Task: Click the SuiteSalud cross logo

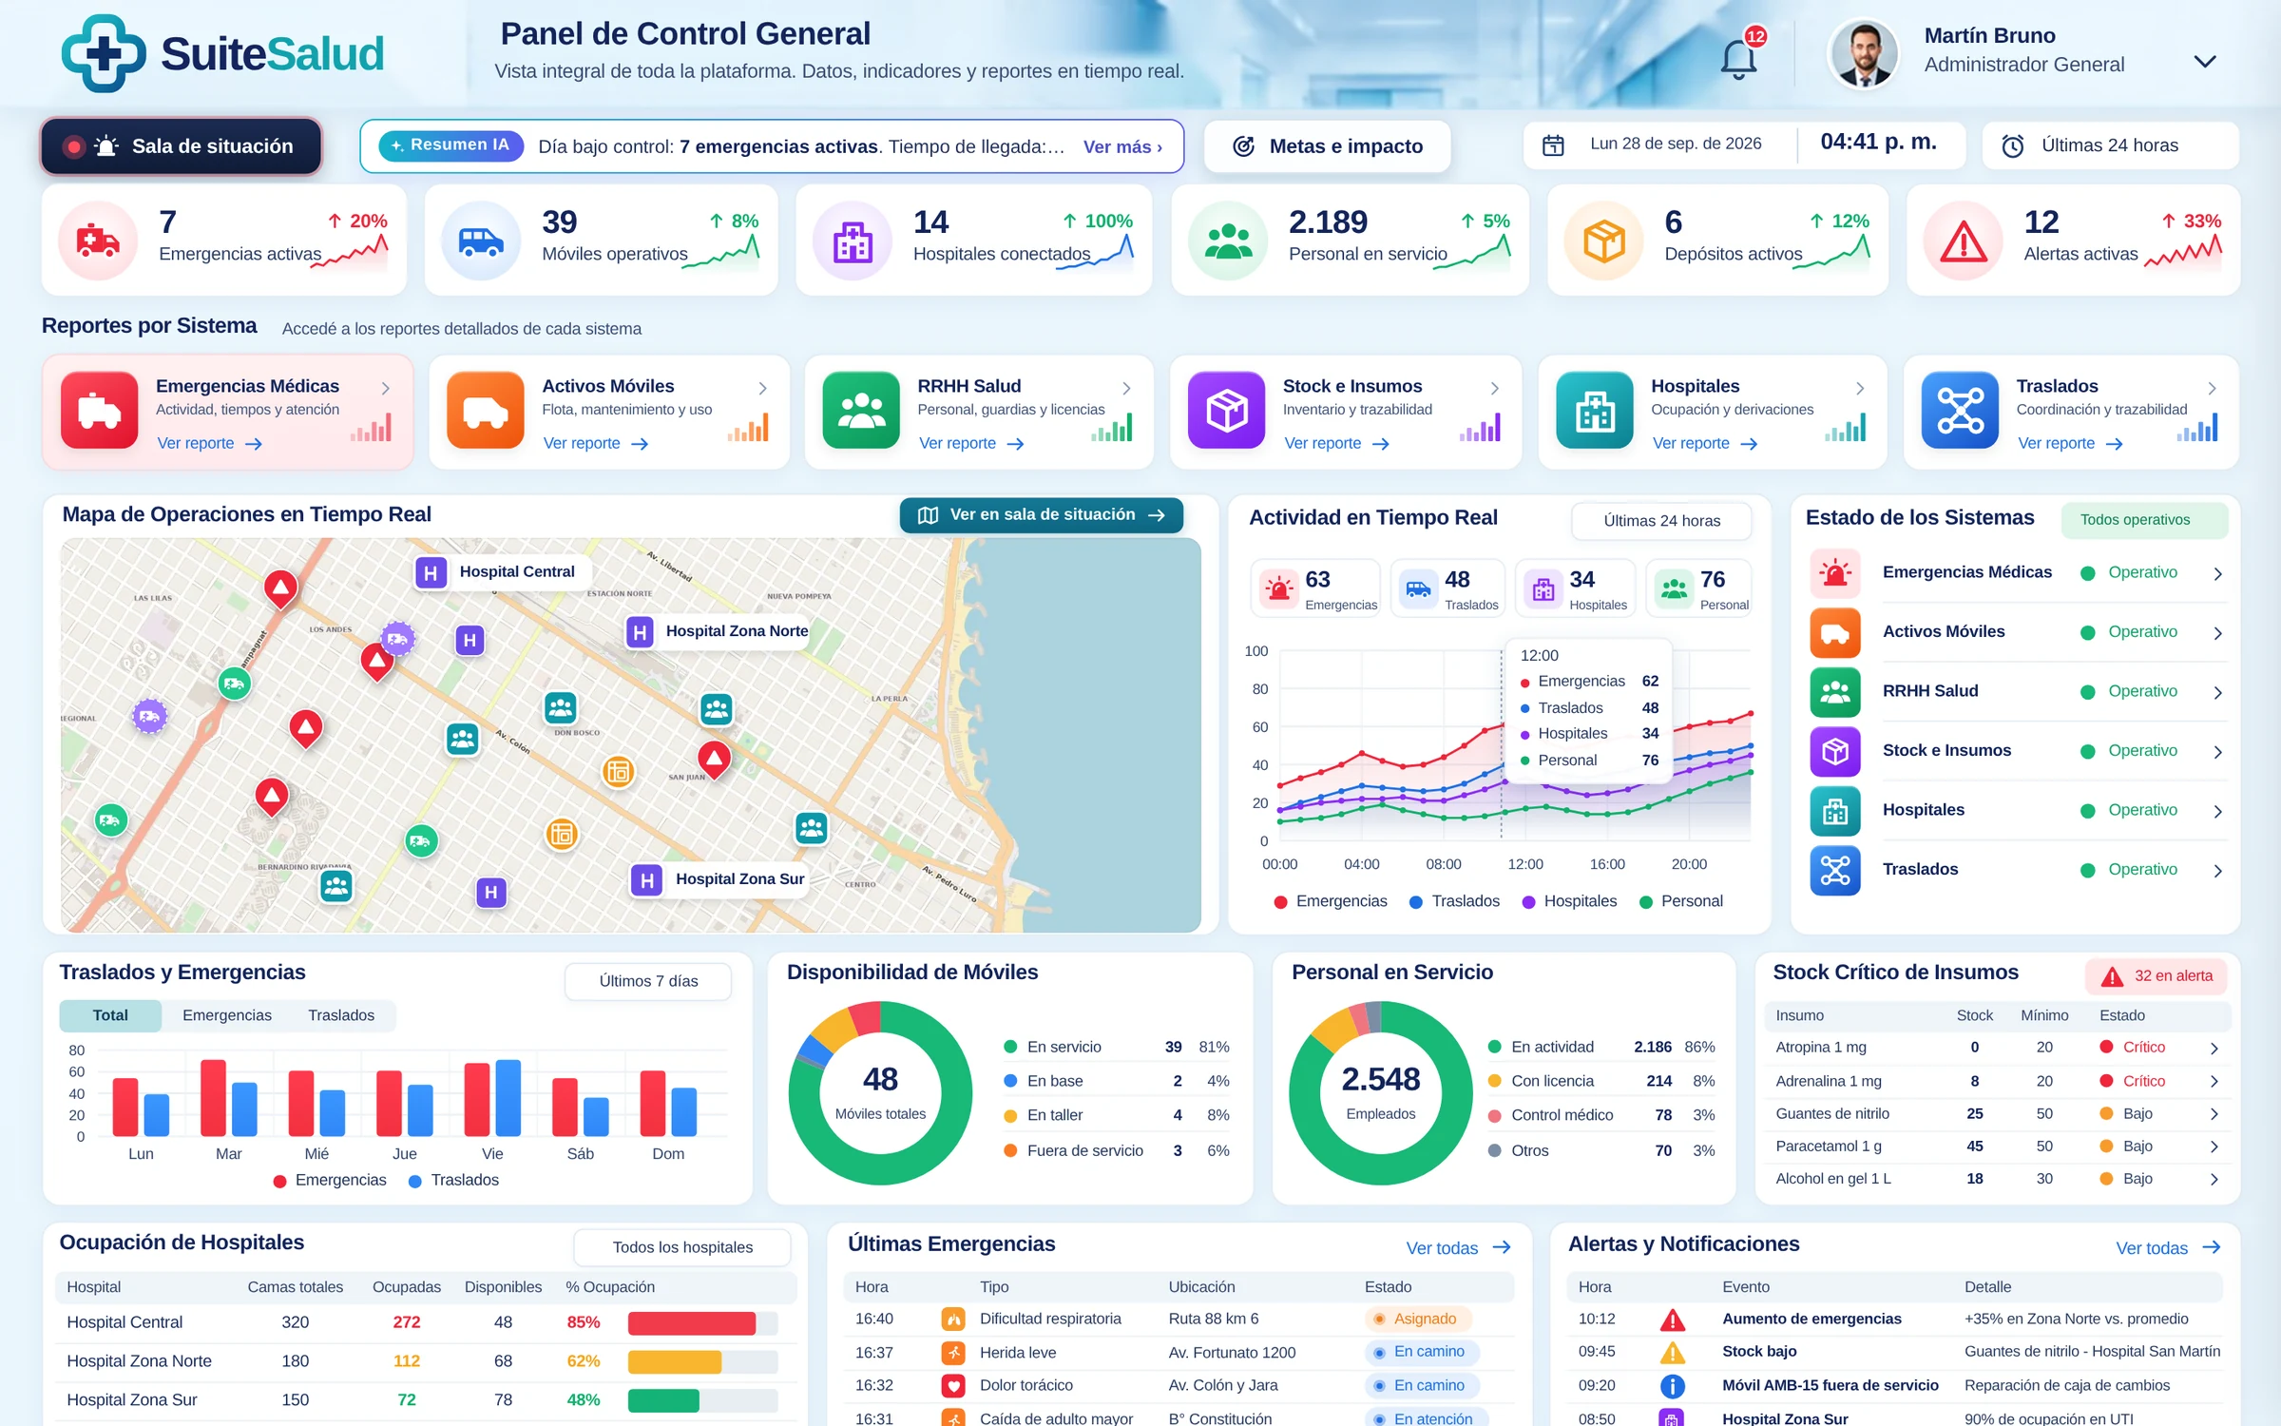Action: click(104, 53)
